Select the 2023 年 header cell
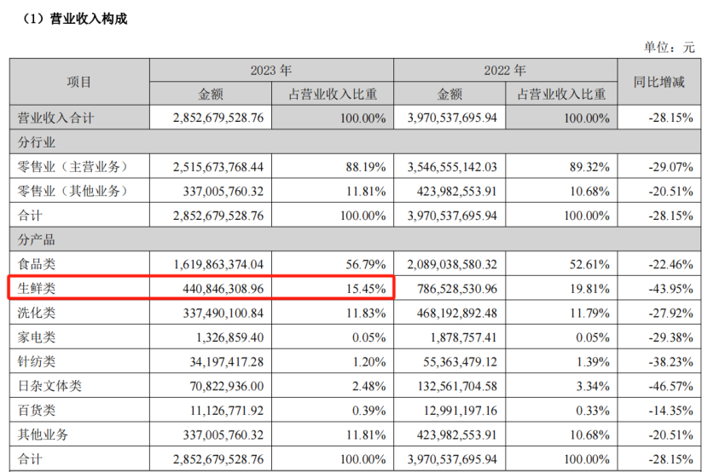This screenshot has width=708, height=472. pos(271,70)
